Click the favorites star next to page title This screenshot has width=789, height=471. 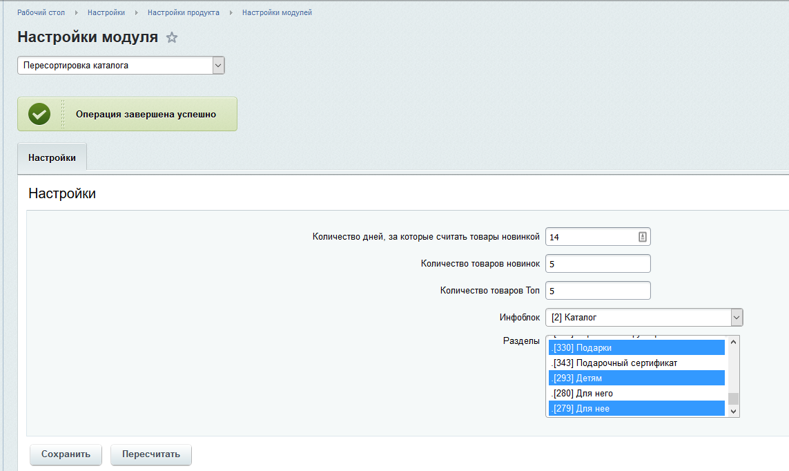172,38
